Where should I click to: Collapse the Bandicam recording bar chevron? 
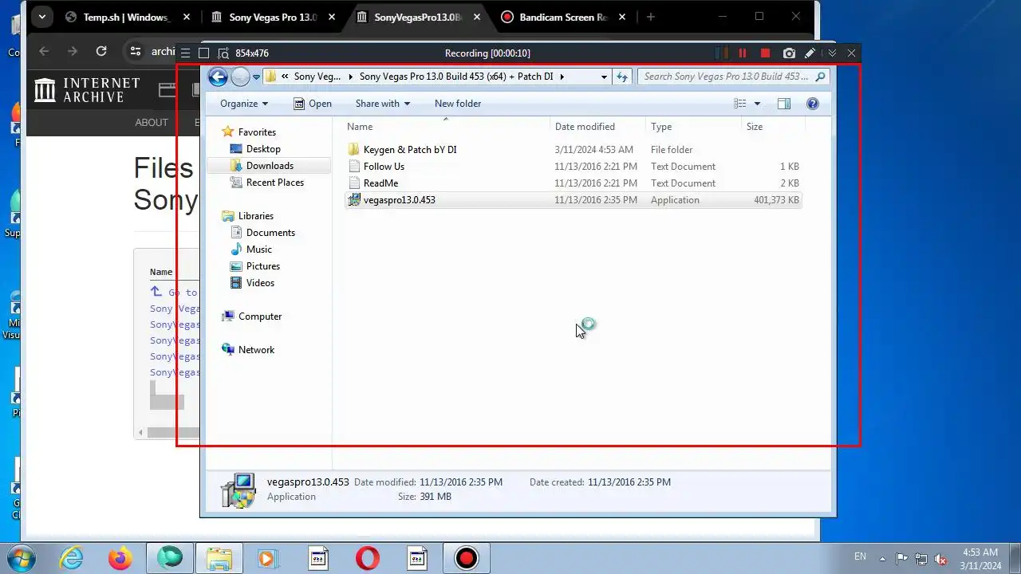coord(832,53)
